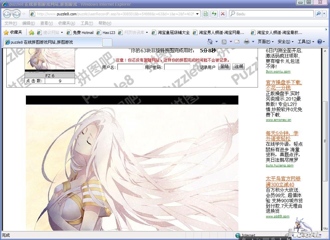
Task: Click the search magnifier icon
Action: pyautogui.click(x=318, y=14)
